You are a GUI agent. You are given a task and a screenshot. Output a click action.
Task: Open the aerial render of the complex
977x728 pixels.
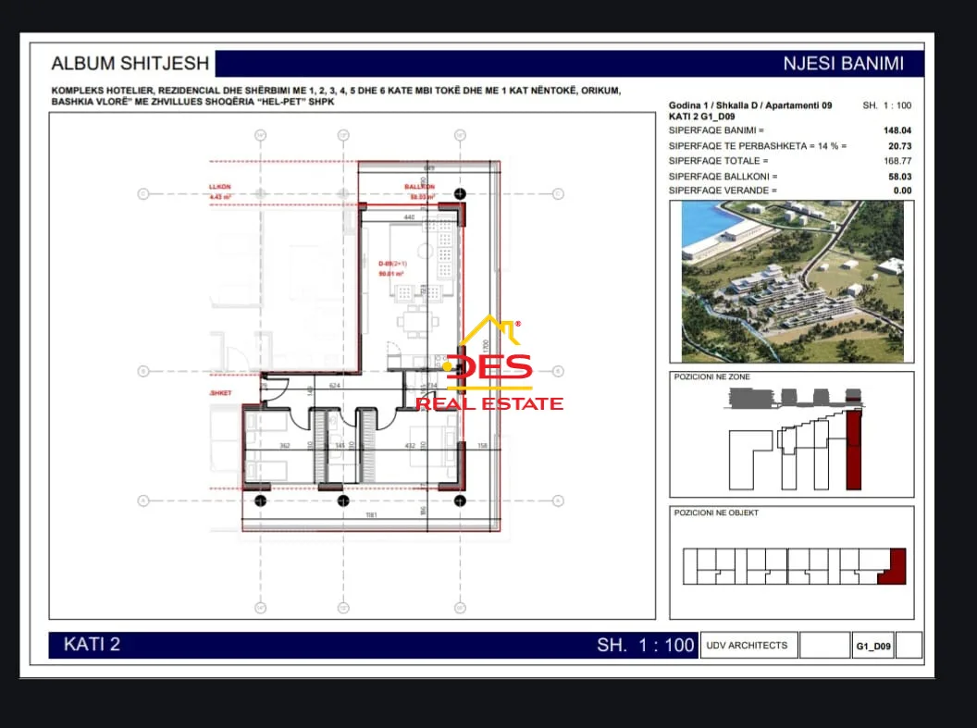(792, 281)
